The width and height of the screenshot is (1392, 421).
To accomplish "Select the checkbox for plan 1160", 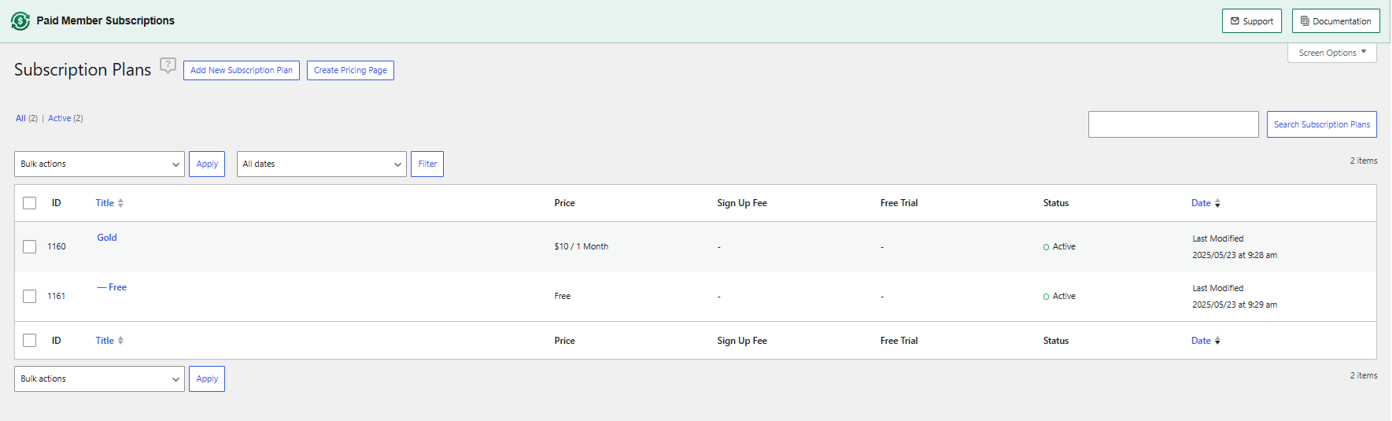I will pos(30,247).
